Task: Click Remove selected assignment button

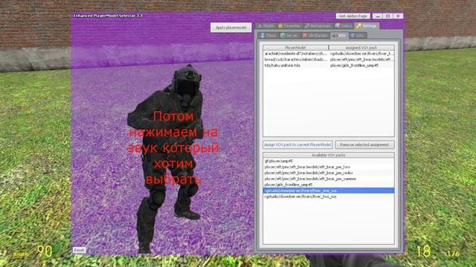Action: [364, 145]
